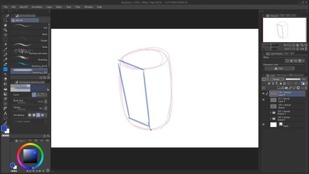Select the Ruler tool
The height and width of the screenshot is (174, 309).
point(5,108)
